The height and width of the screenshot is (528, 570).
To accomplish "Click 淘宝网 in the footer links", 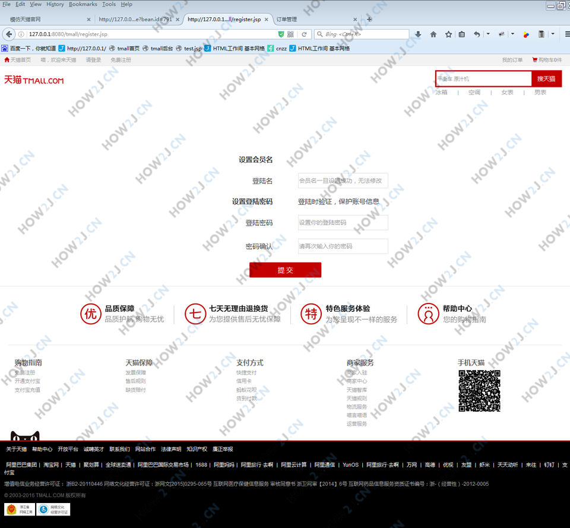I will coord(51,464).
